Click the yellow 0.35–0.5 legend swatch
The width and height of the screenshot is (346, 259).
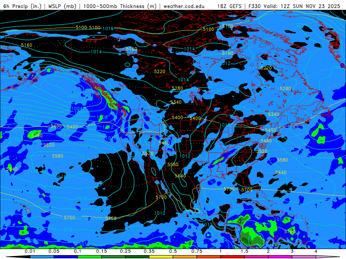coord(161,257)
